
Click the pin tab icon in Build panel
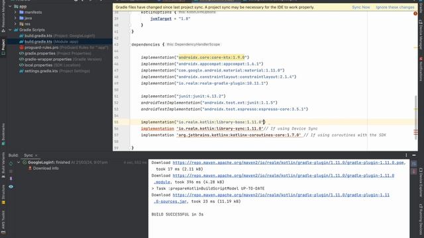click(11, 178)
